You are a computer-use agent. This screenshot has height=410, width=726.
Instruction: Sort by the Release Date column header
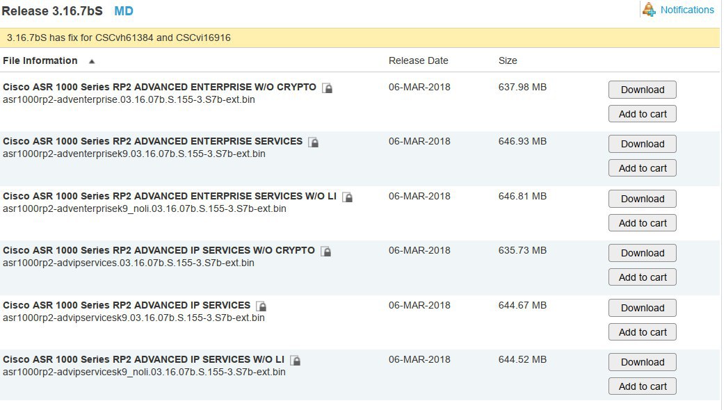[x=418, y=60]
